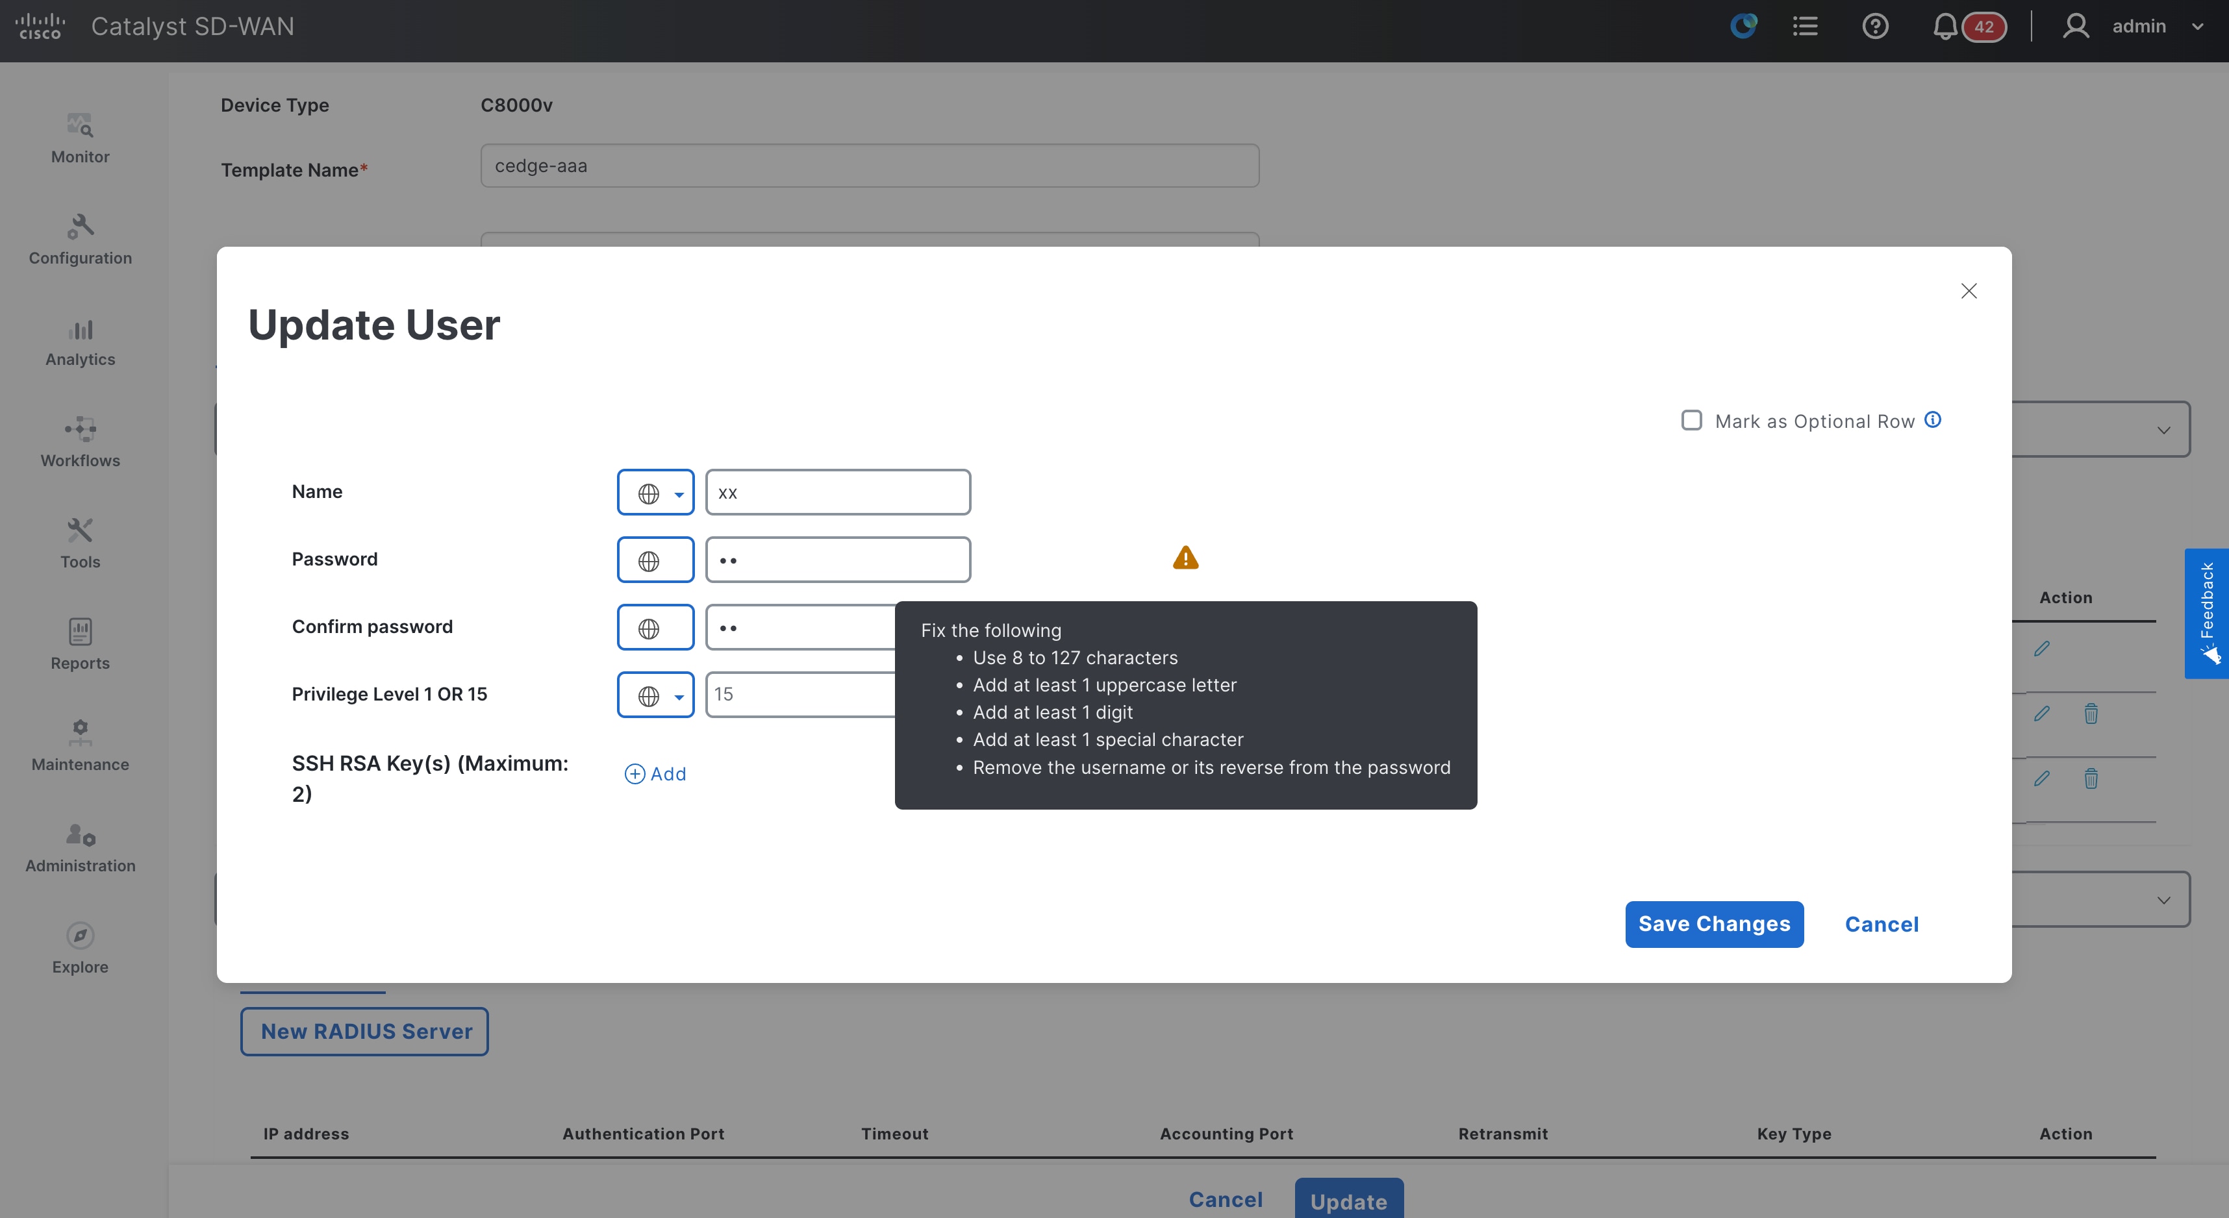Click the Privilege Level value field

pyautogui.click(x=801, y=695)
